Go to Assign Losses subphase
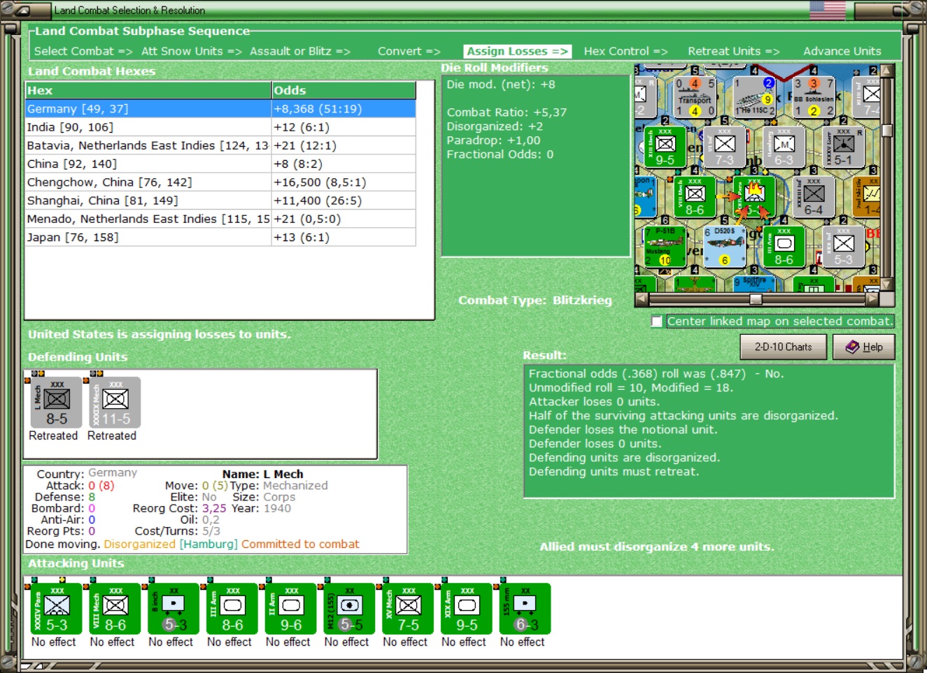The image size is (927, 673). click(x=518, y=51)
